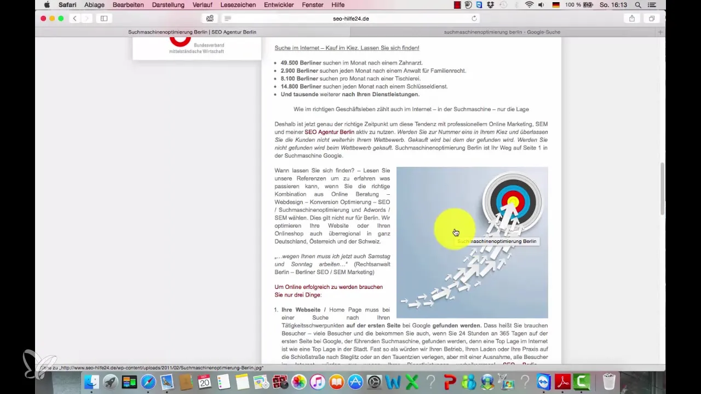This screenshot has height=394, width=701.
Task: Open Time Machine menu bar icon
Action: pos(503,5)
